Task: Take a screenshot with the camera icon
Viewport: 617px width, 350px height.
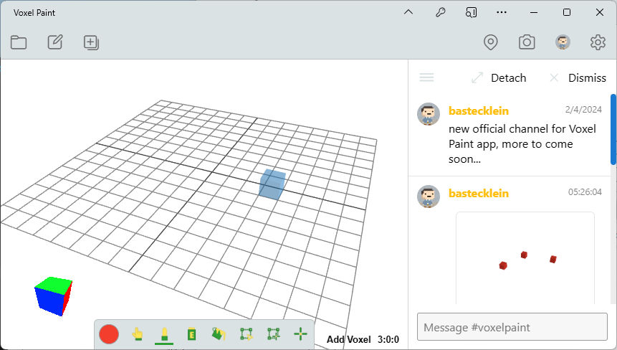Action: [x=527, y=42]
